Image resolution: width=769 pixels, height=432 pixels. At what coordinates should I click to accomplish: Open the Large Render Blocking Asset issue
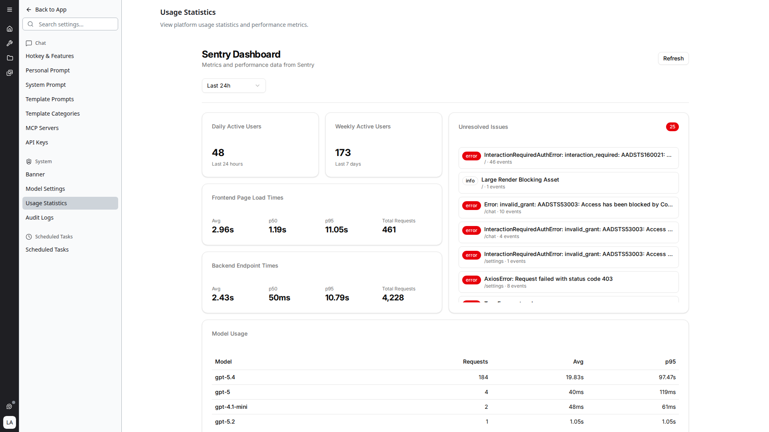pyautogui.click(x=568, y=183)
